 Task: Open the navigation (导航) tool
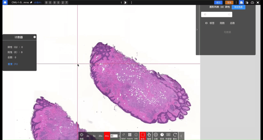tap(82, 136)
